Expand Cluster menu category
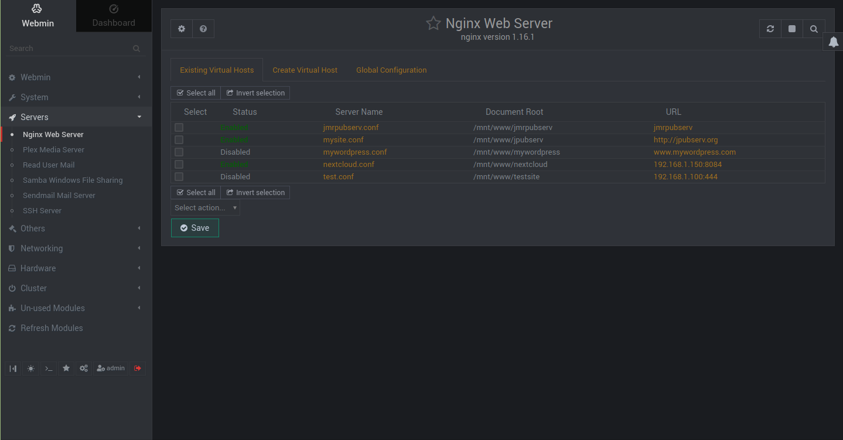 [76, 288]
